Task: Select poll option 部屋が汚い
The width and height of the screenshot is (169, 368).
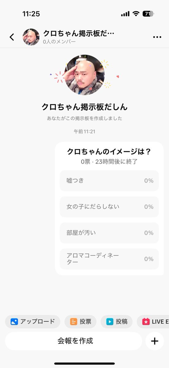Action: (x=109, y=233)
